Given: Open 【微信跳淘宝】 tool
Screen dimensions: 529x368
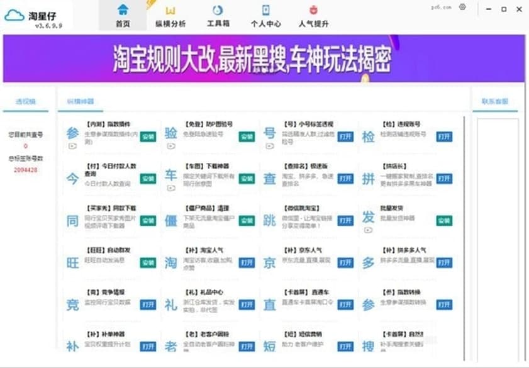Looking at the screenshot, I should (x=345, y=221).
